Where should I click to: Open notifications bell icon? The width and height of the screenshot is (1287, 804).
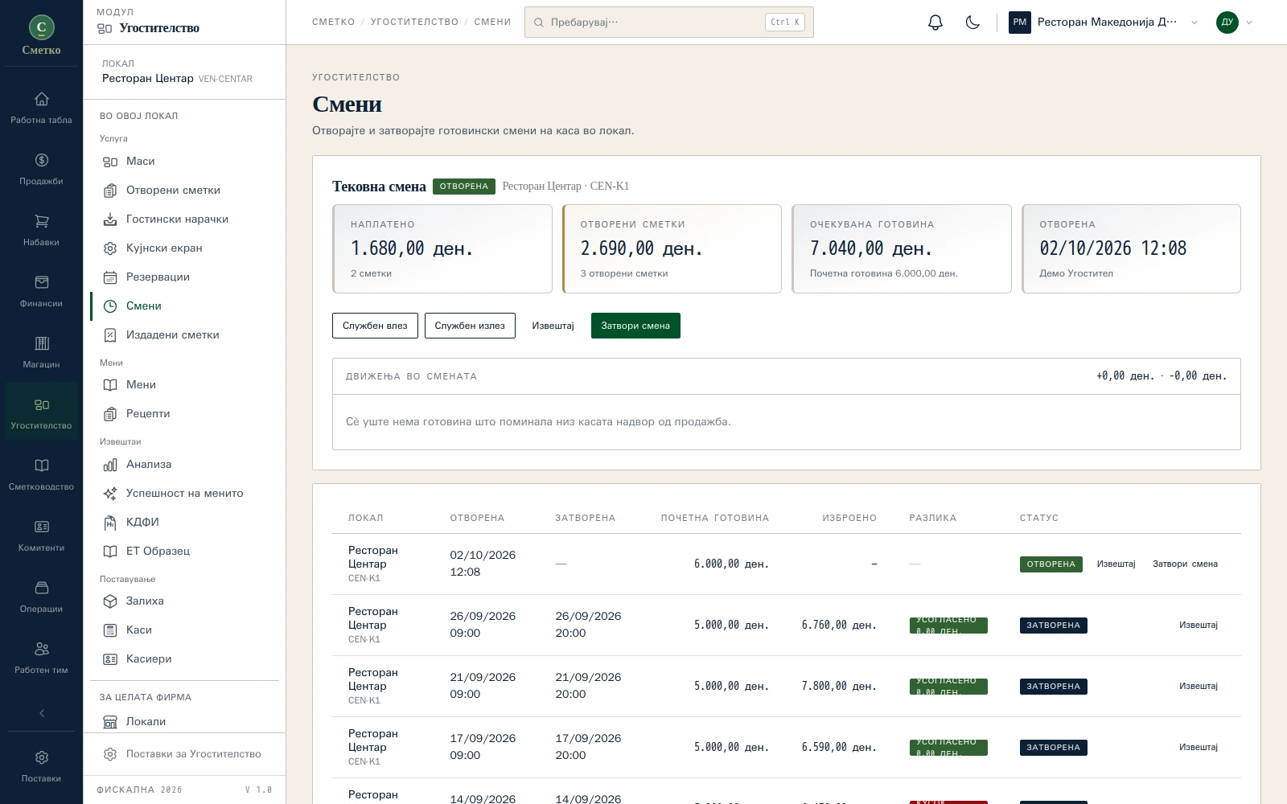click(935, 23)
